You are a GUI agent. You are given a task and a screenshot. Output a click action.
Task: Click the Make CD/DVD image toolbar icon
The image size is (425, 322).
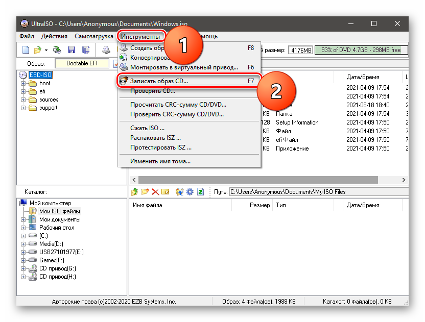[106, 50]
